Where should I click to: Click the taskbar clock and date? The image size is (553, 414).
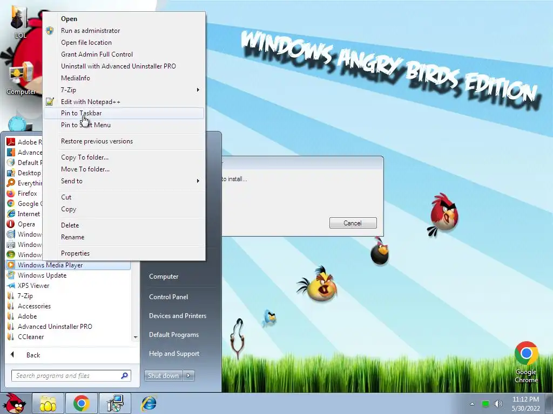pyautogui.click(x=525, y=404)
